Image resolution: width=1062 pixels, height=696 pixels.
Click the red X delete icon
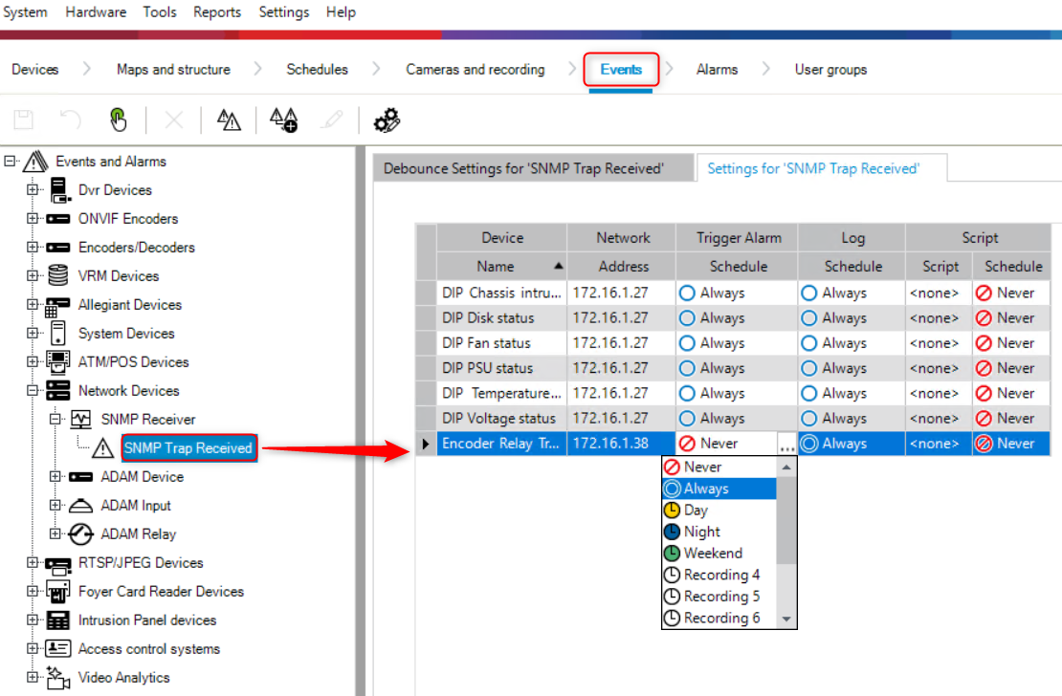tap(173, 120)
